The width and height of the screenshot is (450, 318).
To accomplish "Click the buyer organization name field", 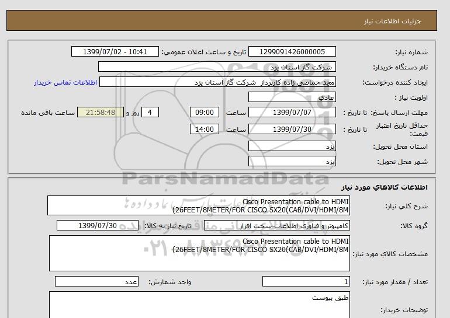I will tap(217, 67).
